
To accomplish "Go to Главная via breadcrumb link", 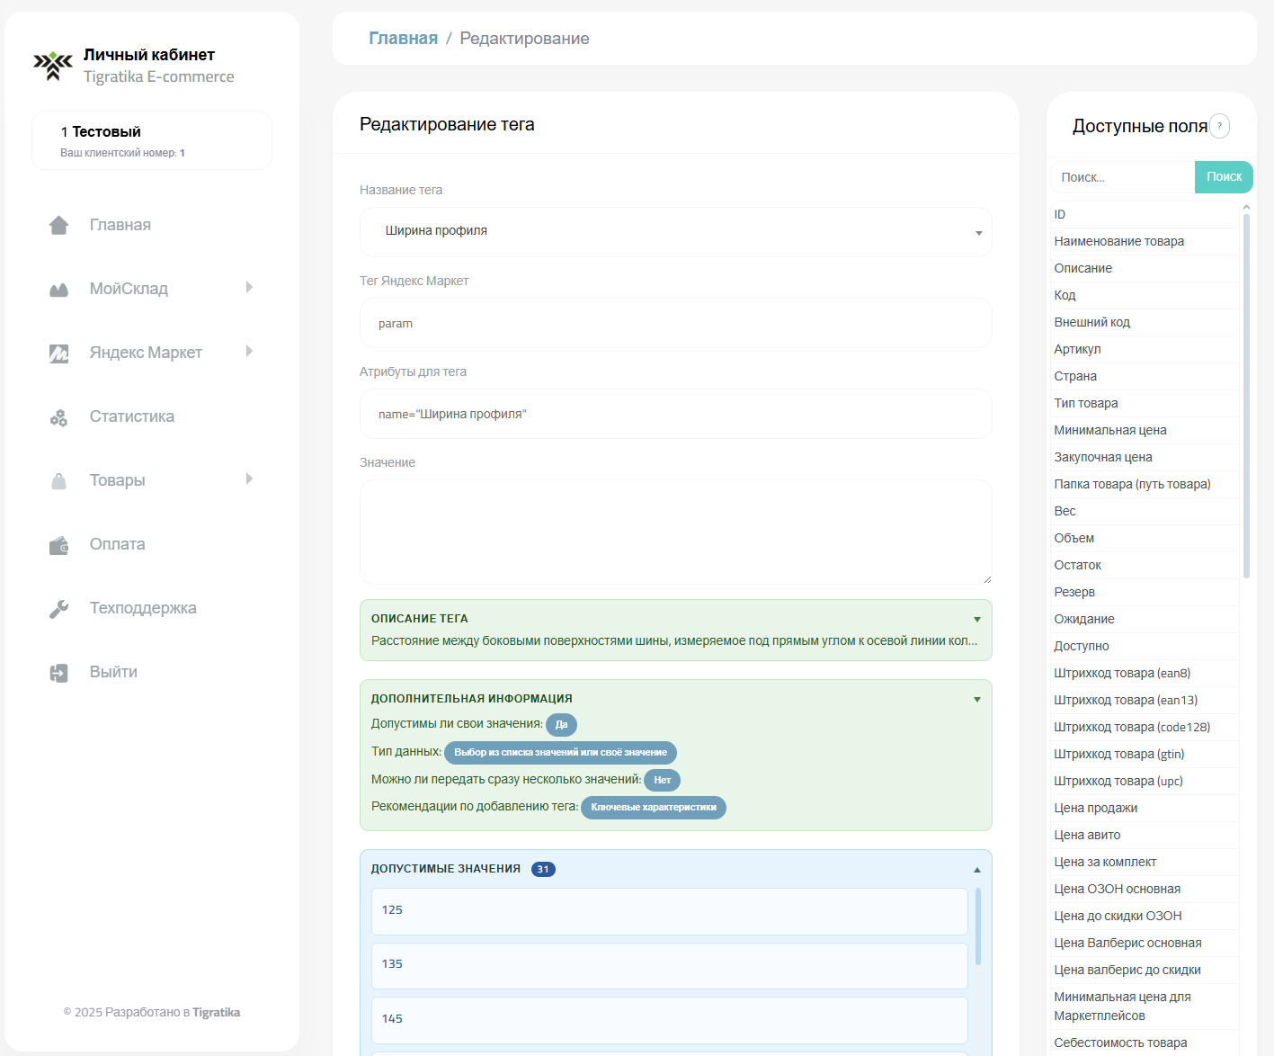I will pyautogui.click(x=403, y=39).
